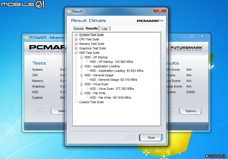The width and height of the screenshot is (228, 159).
Task: Collapse the HDD - Application Loading node
Action: pos(82,66)
